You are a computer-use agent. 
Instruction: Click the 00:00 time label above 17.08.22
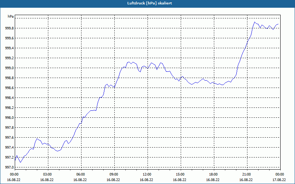point(280,174)
